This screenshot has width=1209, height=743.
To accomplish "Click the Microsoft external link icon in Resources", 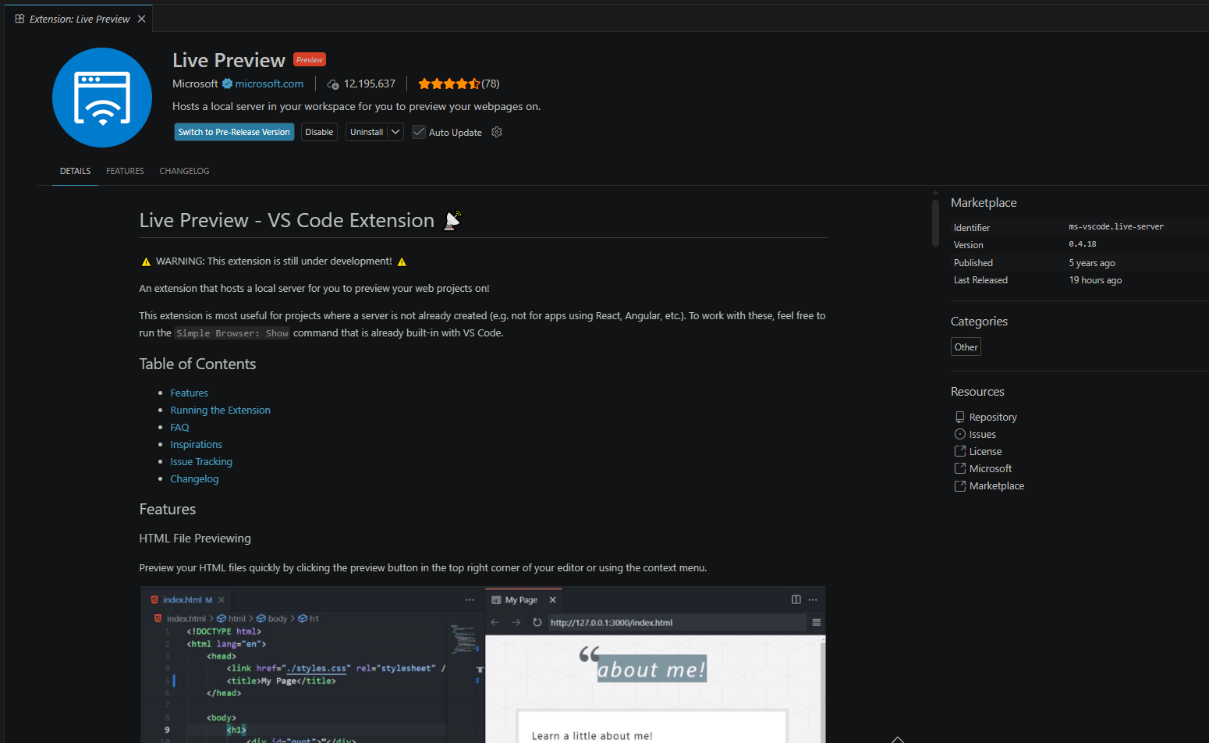I will pyautogui.click(x=960, y=468).
